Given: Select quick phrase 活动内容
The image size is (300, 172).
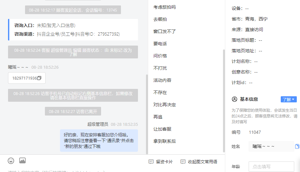Looking at the screenshot, I should click(162, 80).
